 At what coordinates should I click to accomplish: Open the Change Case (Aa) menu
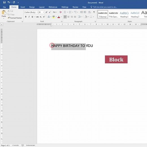point(55,12)
